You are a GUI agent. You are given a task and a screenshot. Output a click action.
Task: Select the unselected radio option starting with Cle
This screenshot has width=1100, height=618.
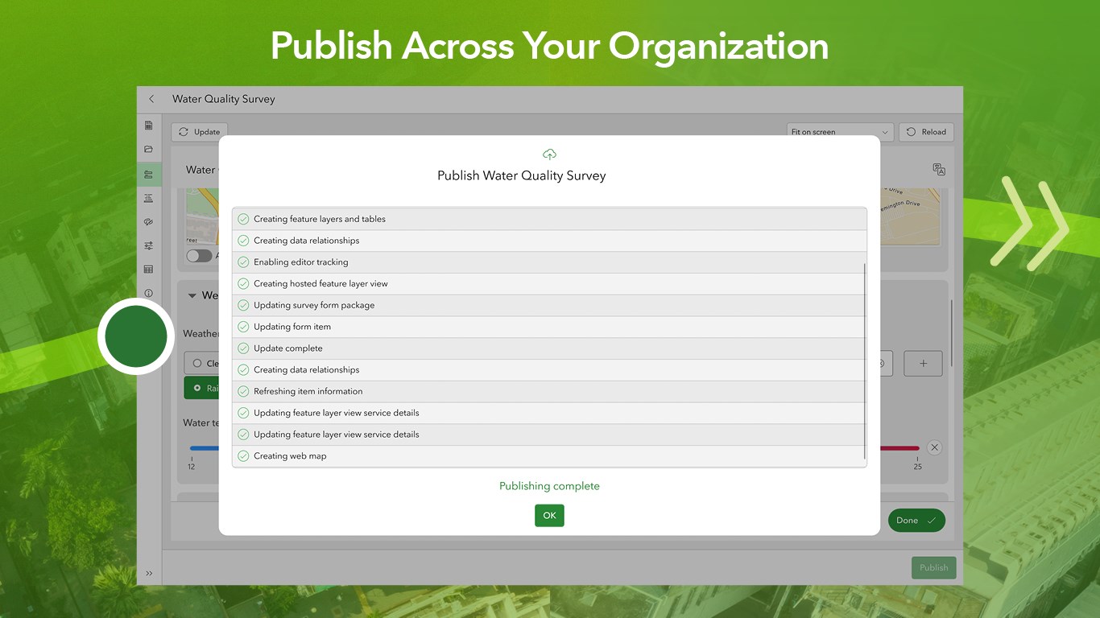(x=201, y=364)
